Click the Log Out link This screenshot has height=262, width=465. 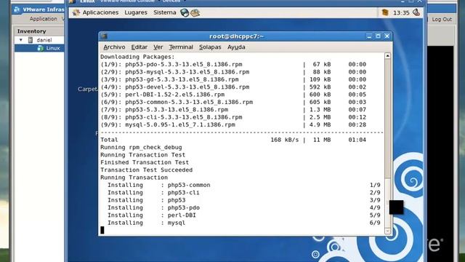point(442,20)
